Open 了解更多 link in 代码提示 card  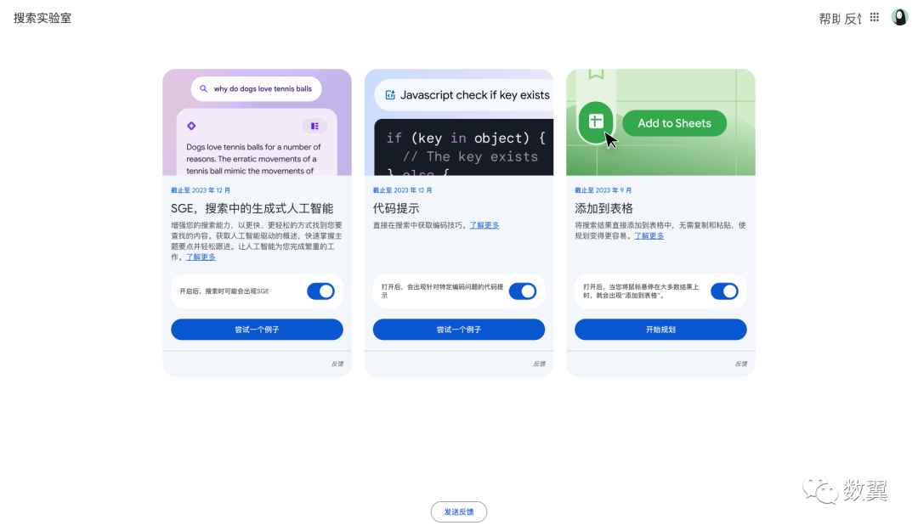(484, 225)
